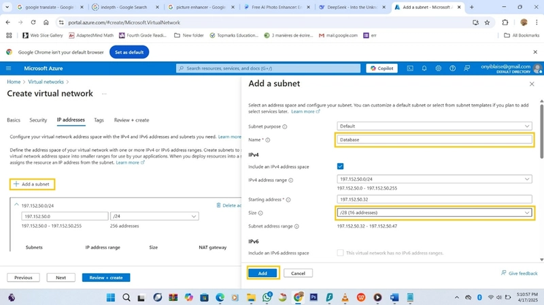Open taskbar search magnifier
The image size is (544, 305).
pyautogui.click(x=126, y=298)
